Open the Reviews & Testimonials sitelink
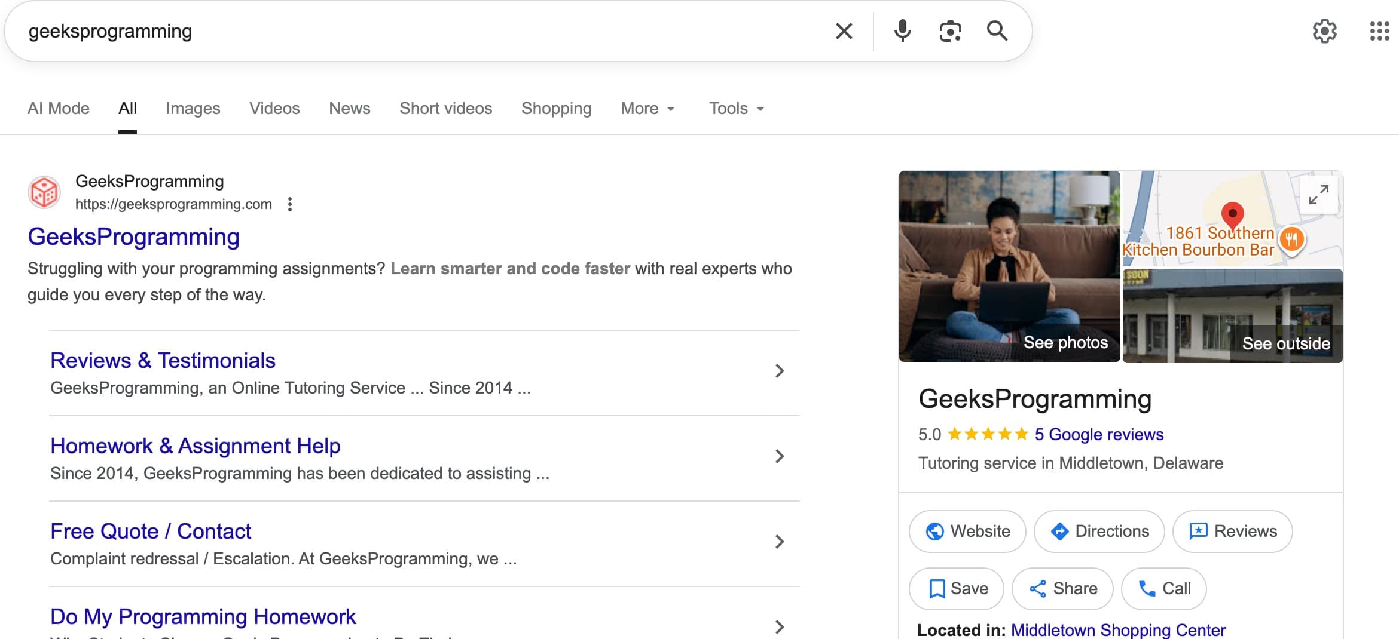This screenshot has height=639, width=1399. point(163,360)
